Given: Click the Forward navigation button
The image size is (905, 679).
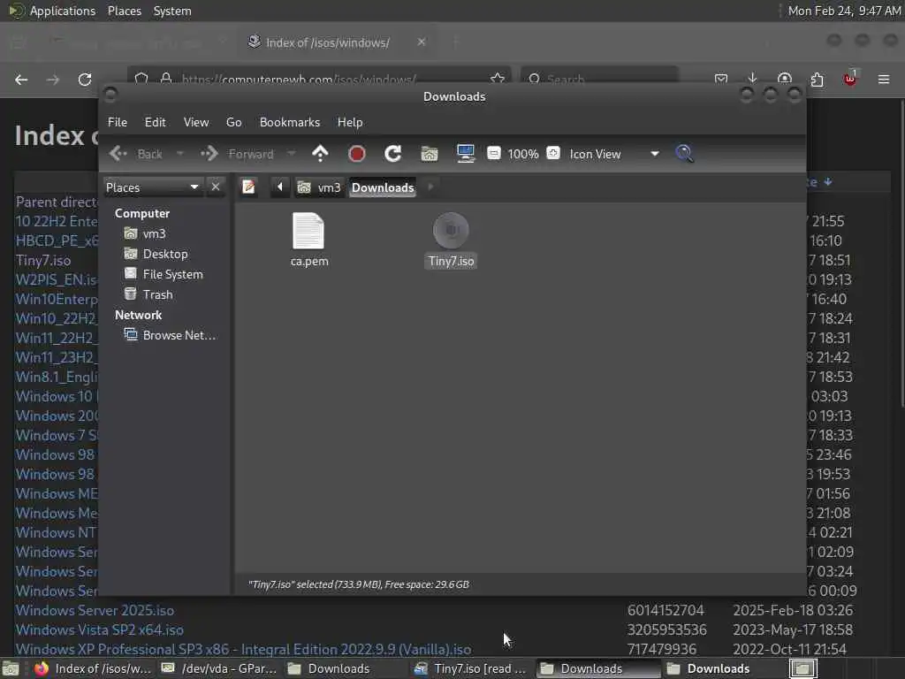Looking at the screenshot, I should pos(238,154).
